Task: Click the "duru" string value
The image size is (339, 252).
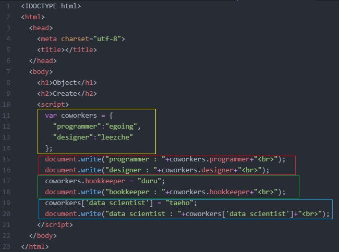Action: [149, 181]
